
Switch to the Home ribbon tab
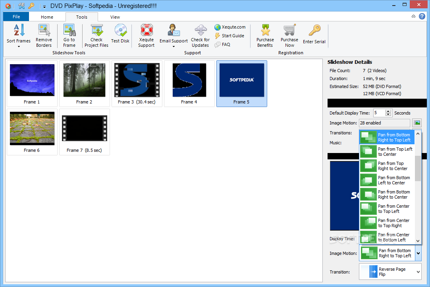tap(47, 17)
